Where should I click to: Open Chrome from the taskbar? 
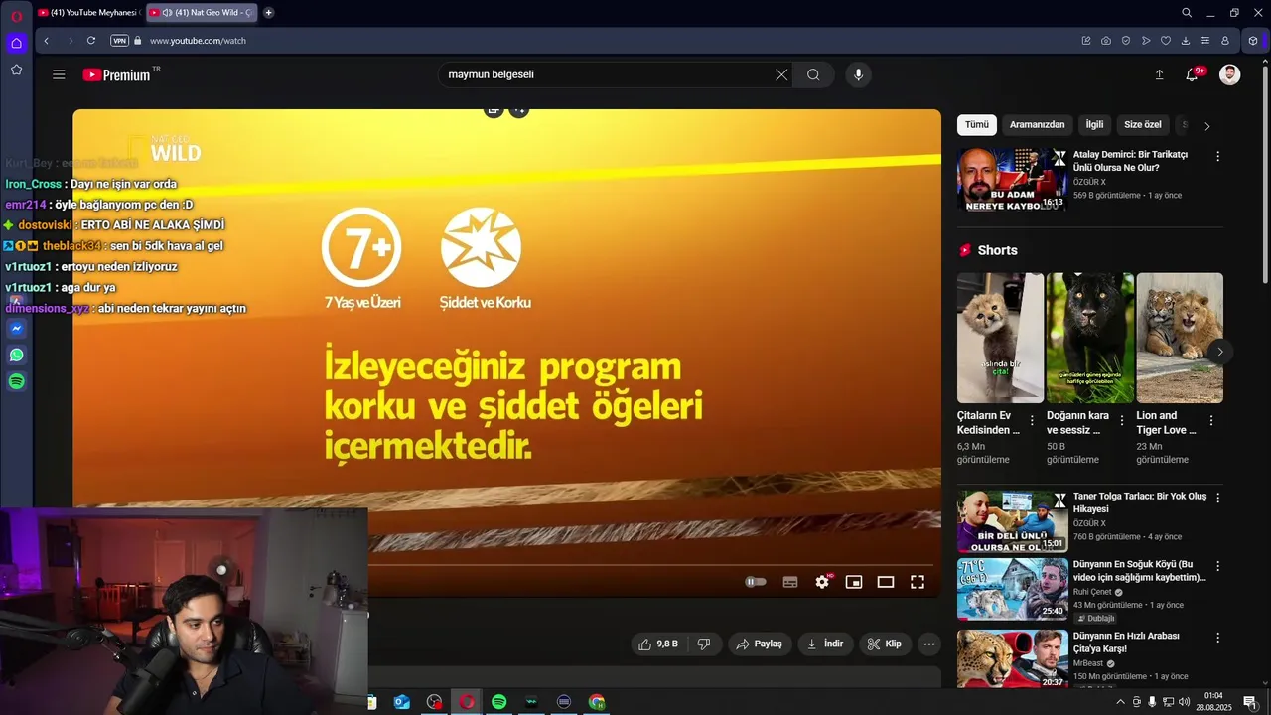click(x=597, y=702)
